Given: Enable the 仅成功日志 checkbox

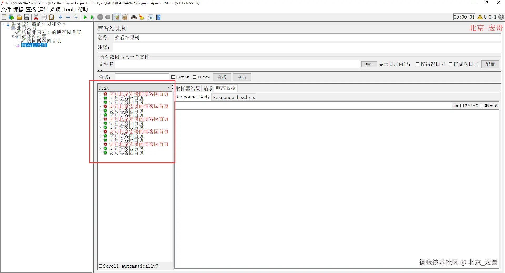Looking at the screenshot, I should pos(451,64).
